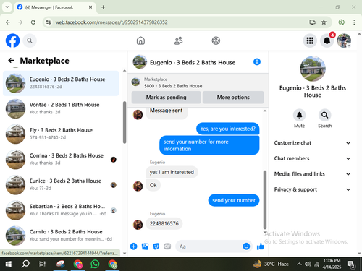Adjust volume via the speaker tray icon
The image size is (362, 271).
click(308, 264)
